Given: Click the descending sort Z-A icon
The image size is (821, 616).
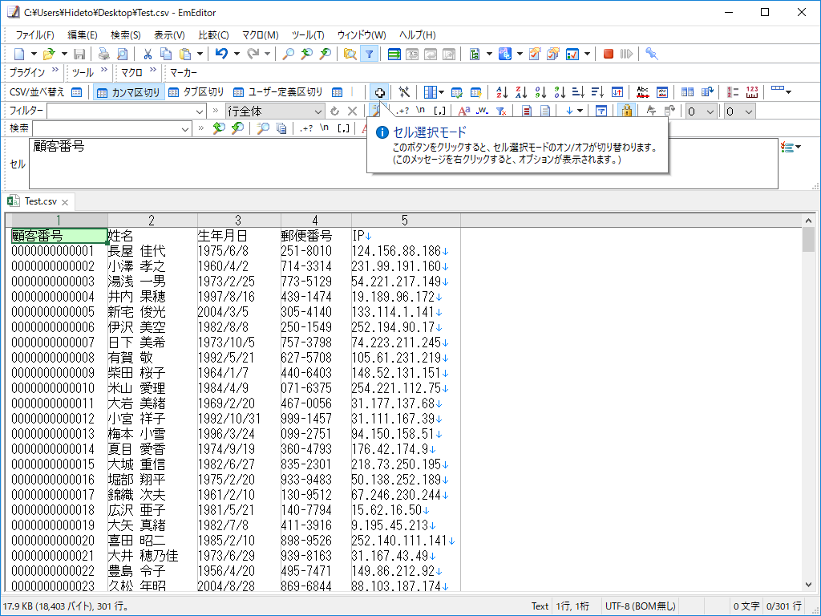Looking at the screenshot, I should (521, 92).
